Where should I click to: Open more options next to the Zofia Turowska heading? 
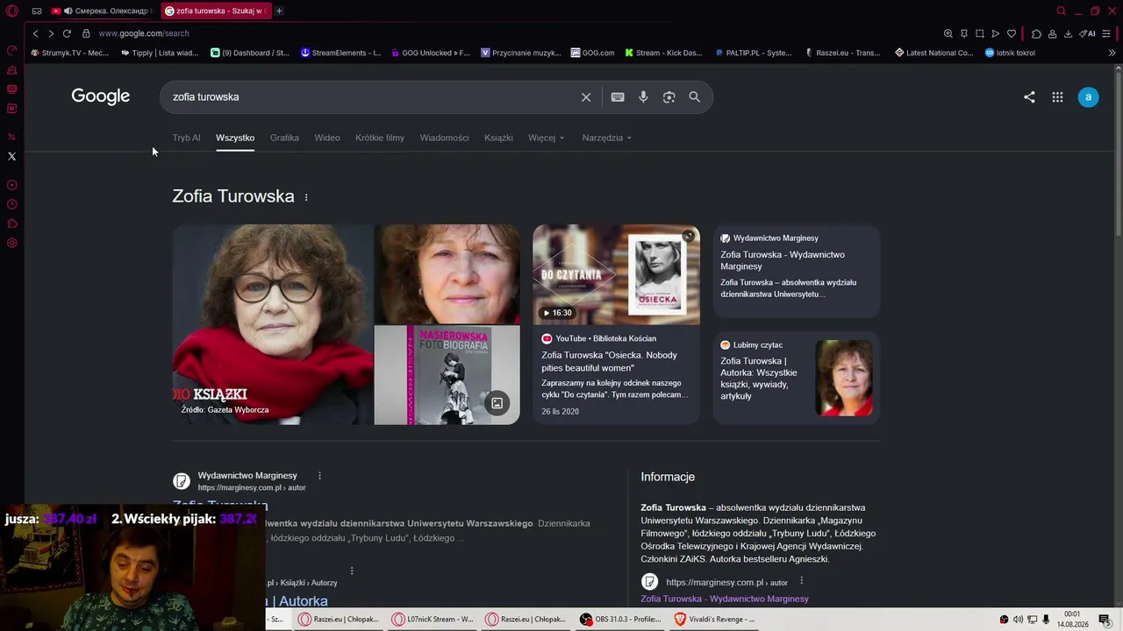click(306, 197)
